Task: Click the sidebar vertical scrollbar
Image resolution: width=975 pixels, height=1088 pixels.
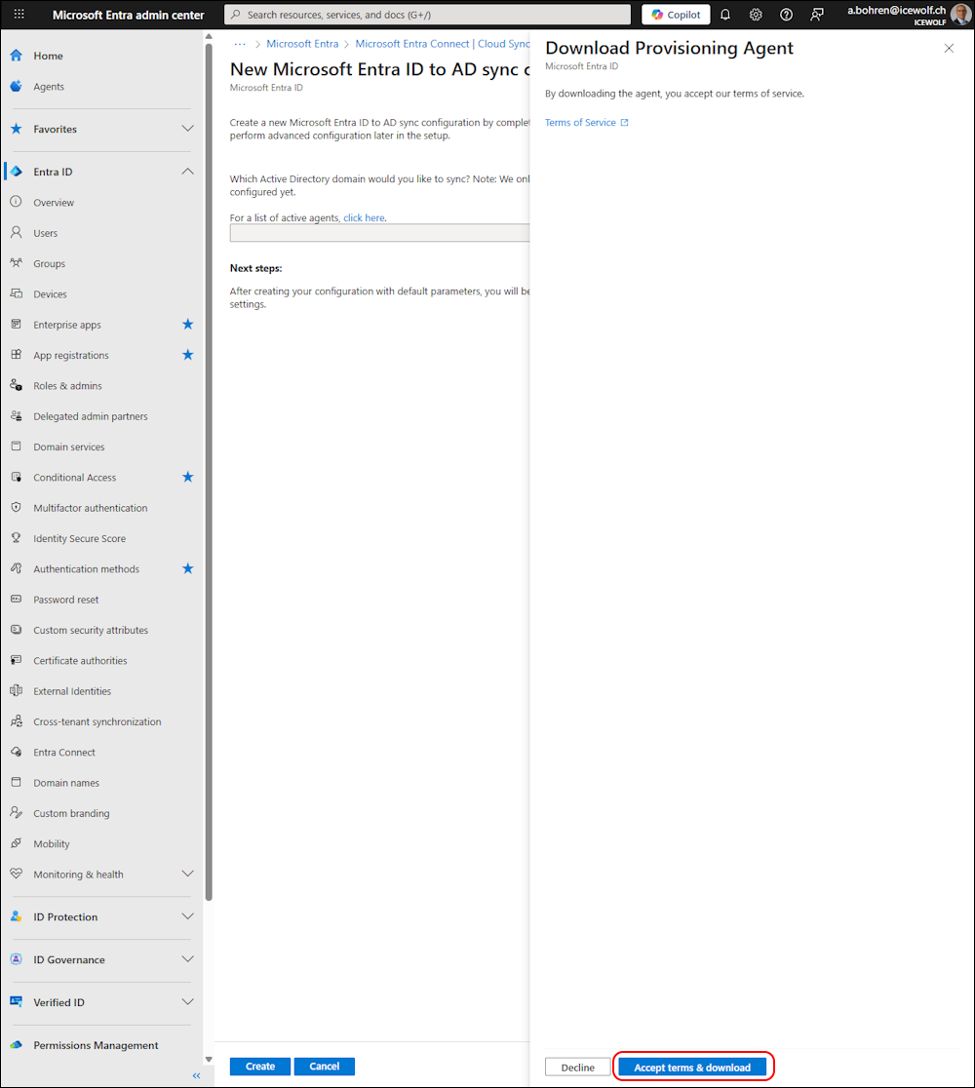Action: point(209,487)
